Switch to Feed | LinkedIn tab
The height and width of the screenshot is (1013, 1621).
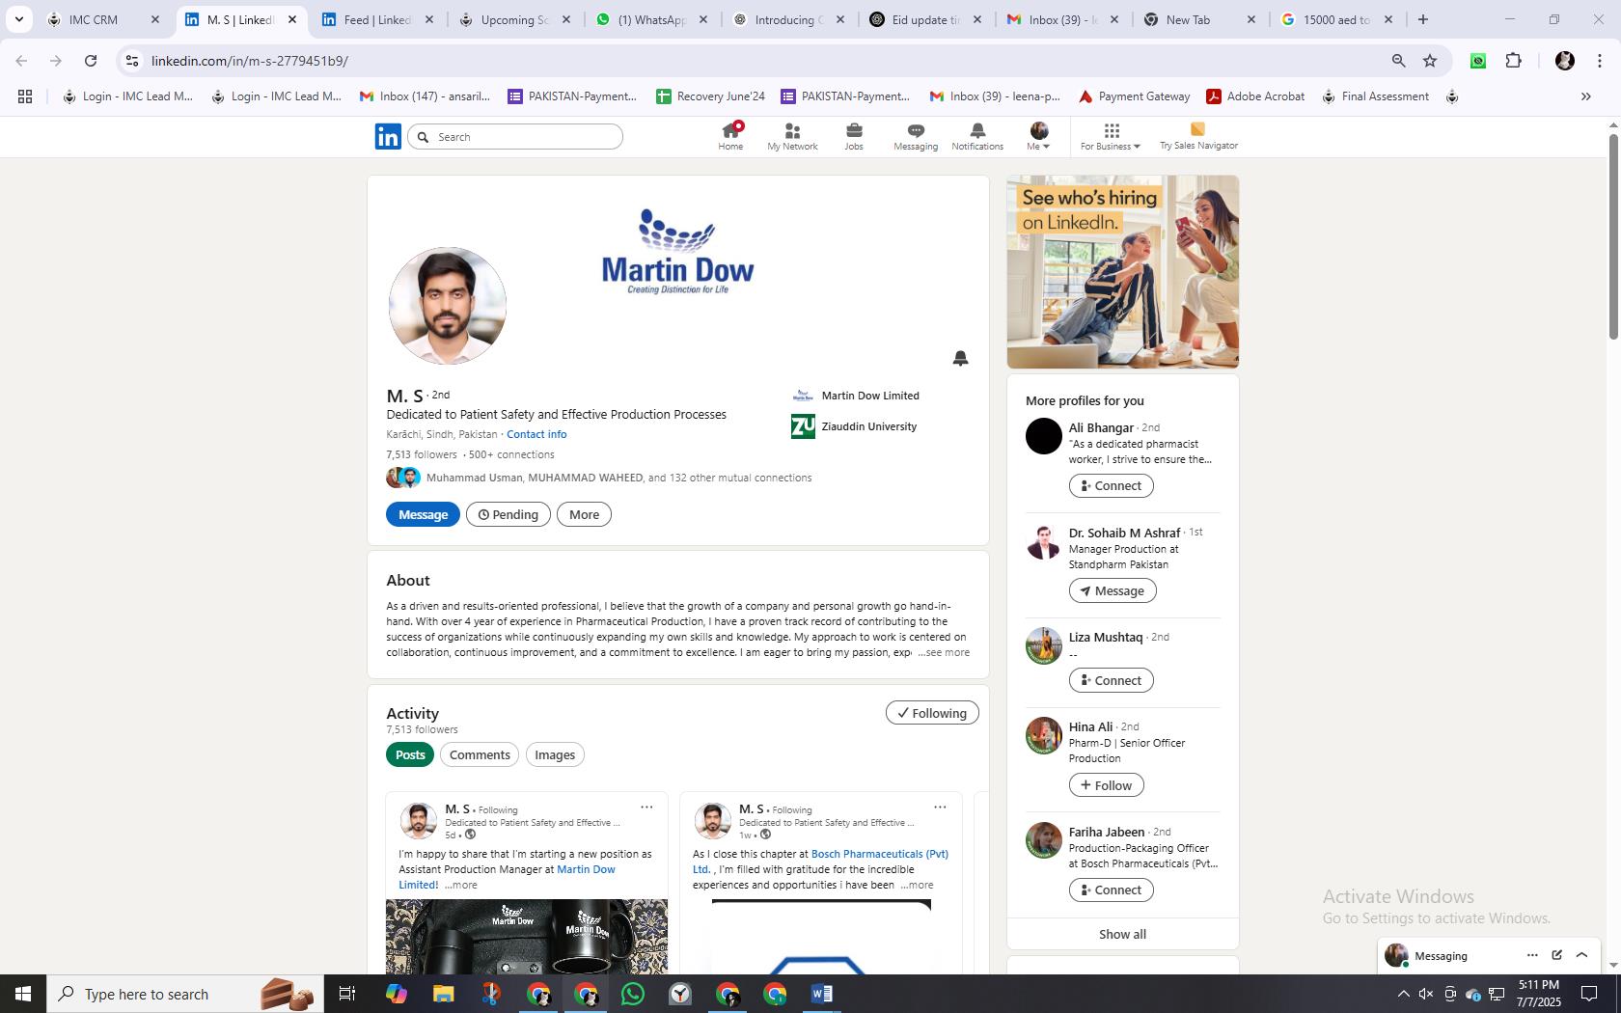click(378, 19)
